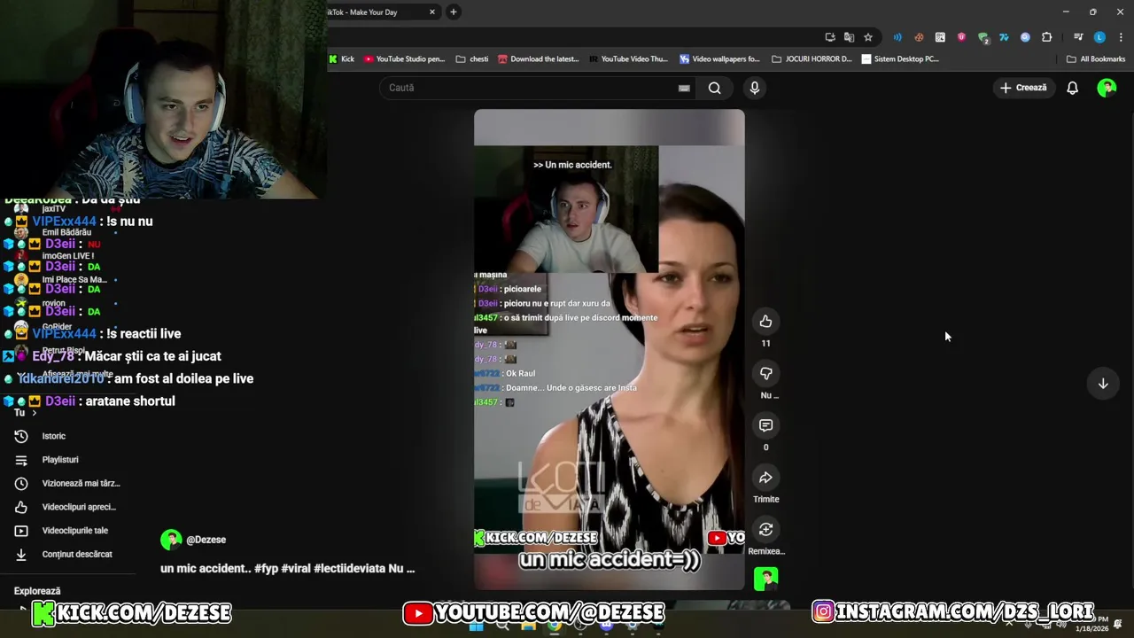1134x638 pixels.
Task: Click the cookie extension icon
Action: (919, 37)
